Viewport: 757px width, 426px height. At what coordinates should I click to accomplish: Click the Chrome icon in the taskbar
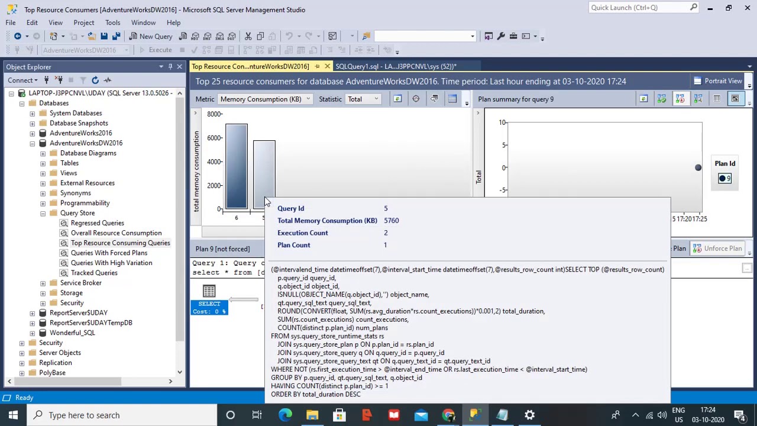(448, 415)
